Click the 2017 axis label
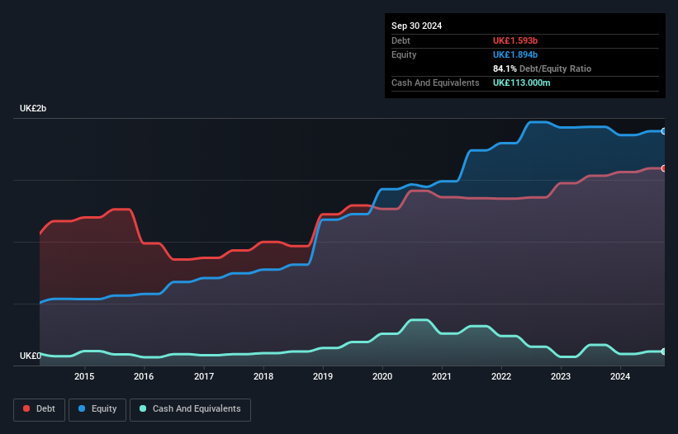The width and height of the screenshot is (678, 434). 204,376
